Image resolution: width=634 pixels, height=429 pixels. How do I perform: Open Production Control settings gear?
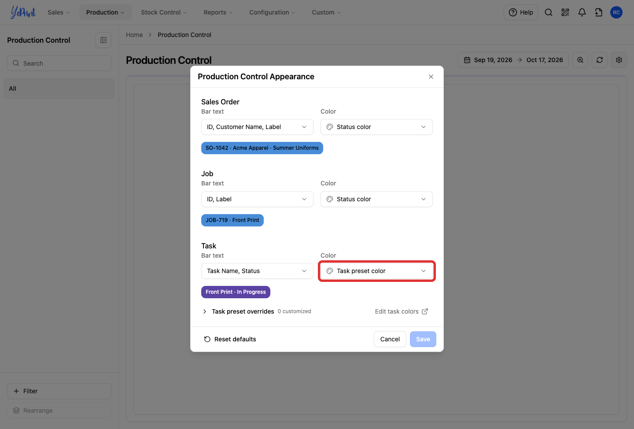(619, 60)
